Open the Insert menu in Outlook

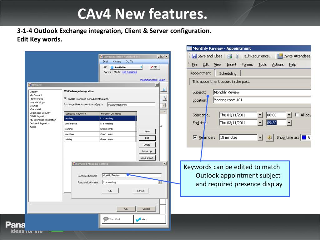click(232, 64)
